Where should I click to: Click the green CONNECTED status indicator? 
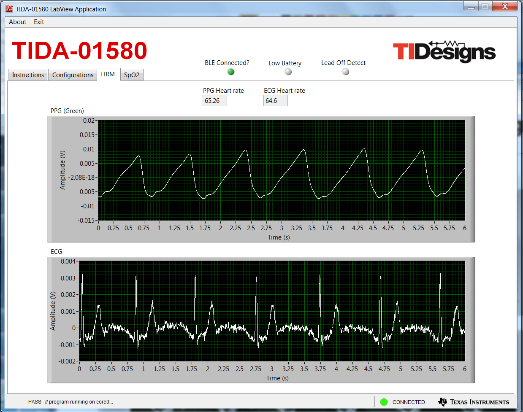pyautogui.click(x=384, y=402)
